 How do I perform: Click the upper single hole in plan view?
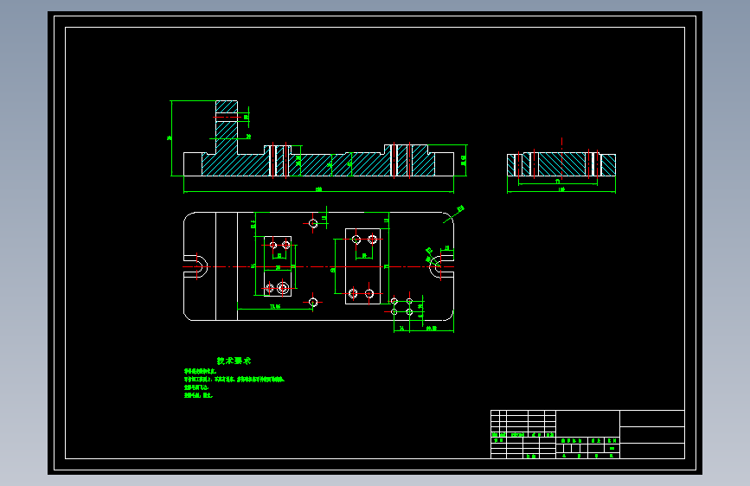tap(313, 223)
